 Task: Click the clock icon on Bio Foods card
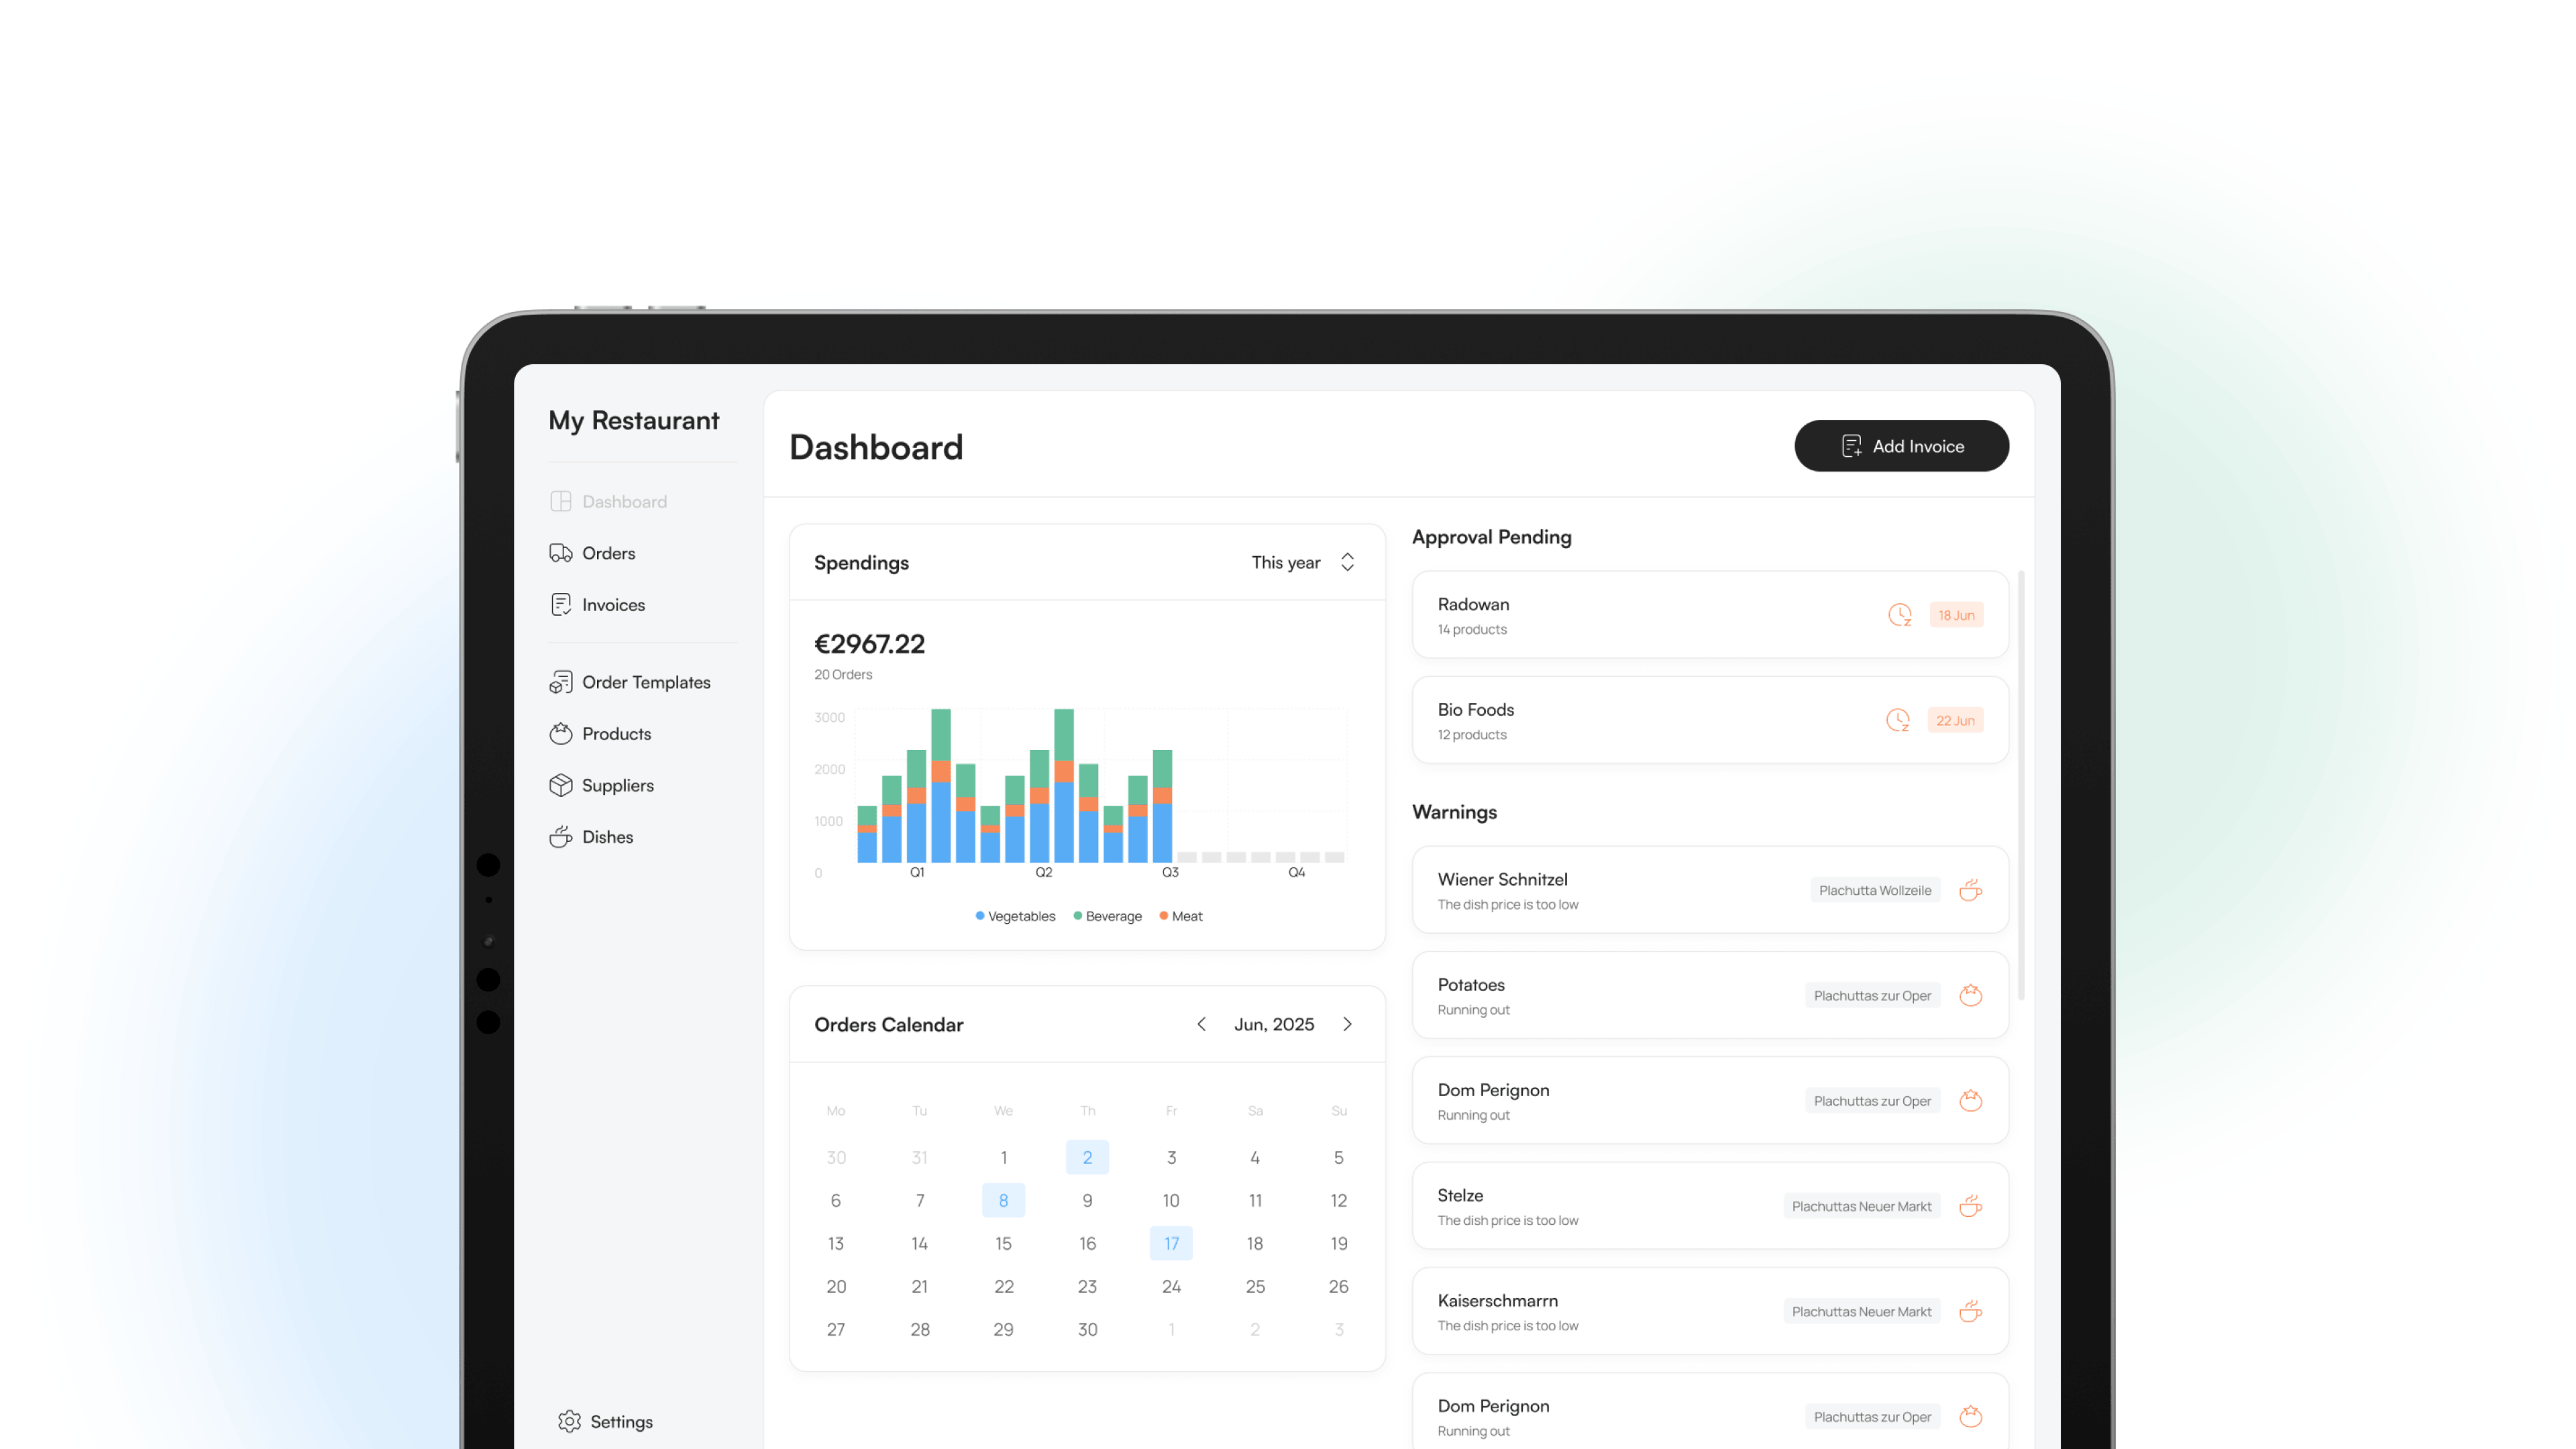(1897, 720)
